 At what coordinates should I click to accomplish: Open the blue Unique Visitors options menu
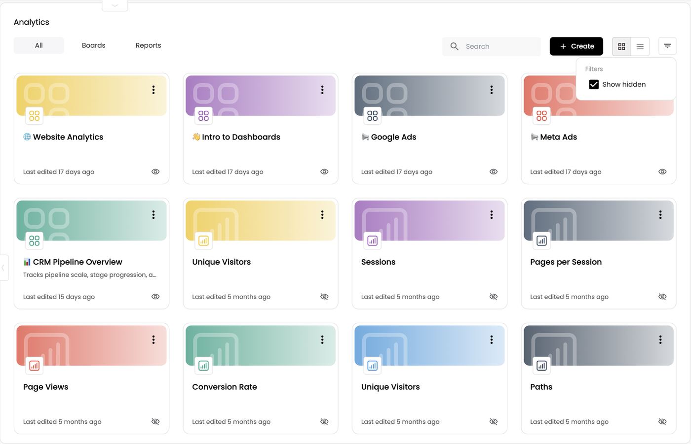coord(492,340)
